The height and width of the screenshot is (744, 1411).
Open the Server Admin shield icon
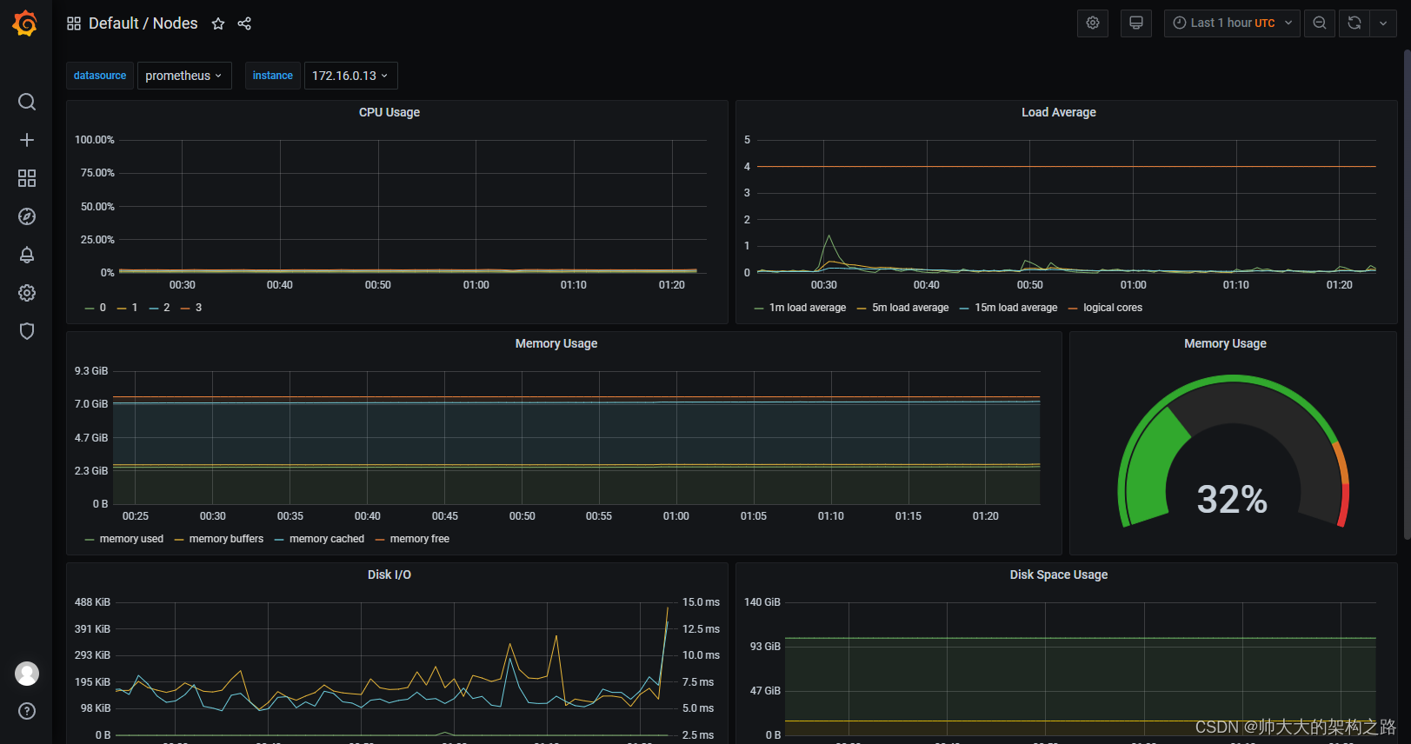pos(27,331)
